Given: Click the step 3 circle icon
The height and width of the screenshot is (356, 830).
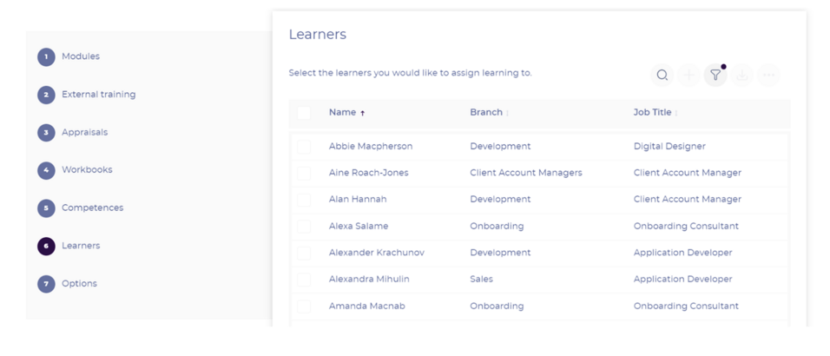Looking at the screenshot, I should point(46,133).
